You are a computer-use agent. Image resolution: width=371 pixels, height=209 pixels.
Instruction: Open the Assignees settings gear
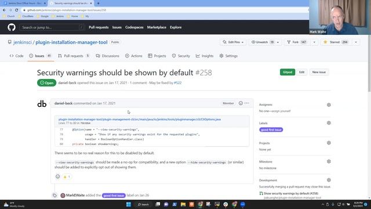(329, 105)
